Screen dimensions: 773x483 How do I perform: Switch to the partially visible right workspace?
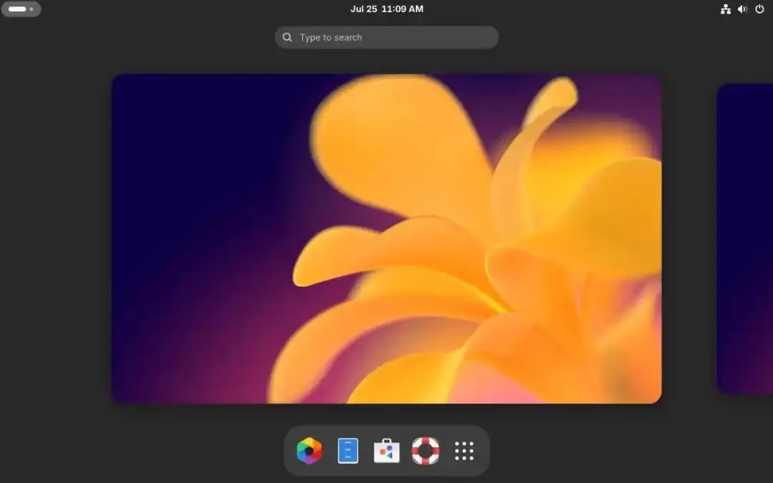(748, 236)
